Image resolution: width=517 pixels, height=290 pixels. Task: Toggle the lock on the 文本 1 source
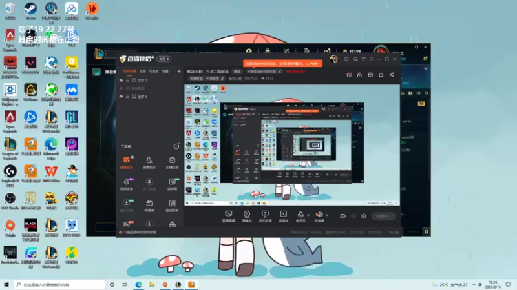pyautogui.click(x=127, y=80)
